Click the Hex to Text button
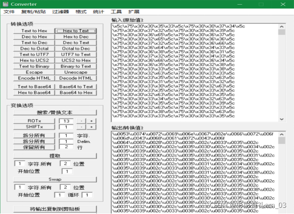The image size is (294, 214). pyautogui.click(x=76, y=31)
